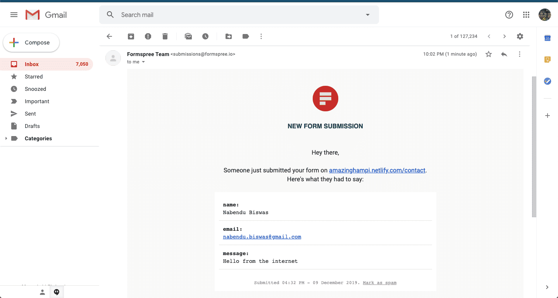Viewport: 558px width, 298px height.
Task: Click the 10:02 PM timestamp
Action: coord(450,54)
